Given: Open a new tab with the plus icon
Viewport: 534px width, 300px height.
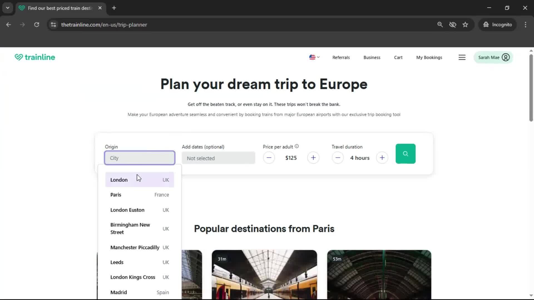Looking at the screenshot, I should [114, 8].
